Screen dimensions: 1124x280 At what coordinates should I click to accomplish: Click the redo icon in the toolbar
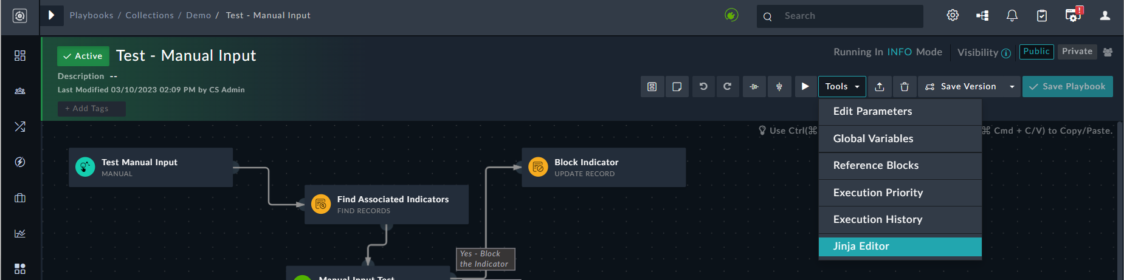point(727,86)
